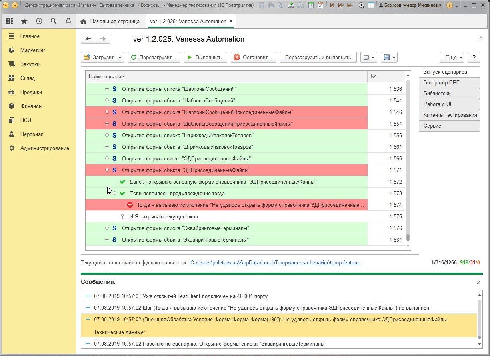Click the 1C main menu dropdown icon
Viewport: 490px width, 356px height.
(x=15, y=6)
